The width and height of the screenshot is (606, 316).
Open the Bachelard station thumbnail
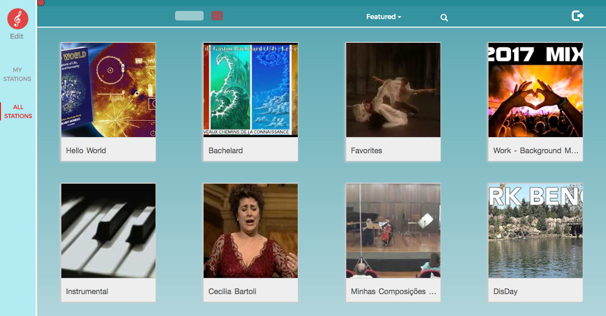pyautogui.click(x=250, y=89)
